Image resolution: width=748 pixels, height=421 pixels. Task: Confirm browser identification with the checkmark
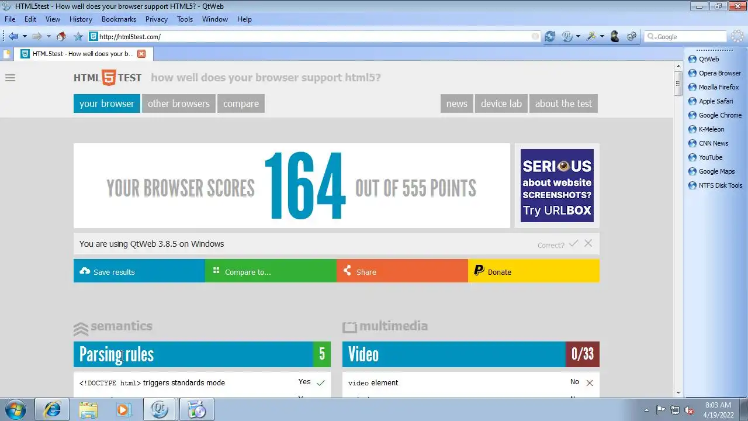coord(574,243)
